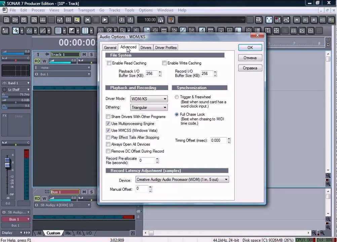337x242 pixels.
Task: Open the Options menu
Action: pyautogui.click(x=146, y=10)
